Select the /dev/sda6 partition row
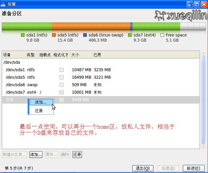The width and height of the screenshot is (208, 173). tap(101, 85)
